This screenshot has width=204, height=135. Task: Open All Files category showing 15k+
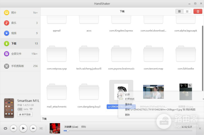coord(20,54)
